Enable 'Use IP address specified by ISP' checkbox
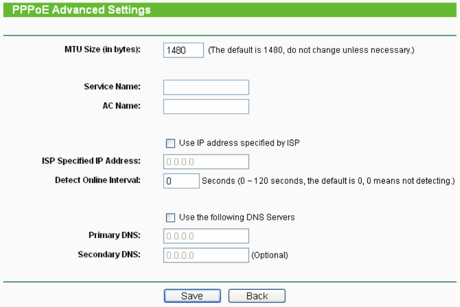Viewport: 460px width, 307px height. coord(170,143)
